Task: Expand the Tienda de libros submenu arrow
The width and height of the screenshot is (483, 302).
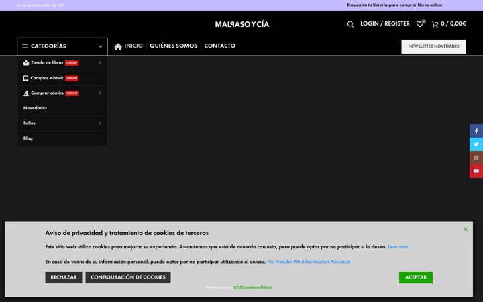Action: point(100,63)
